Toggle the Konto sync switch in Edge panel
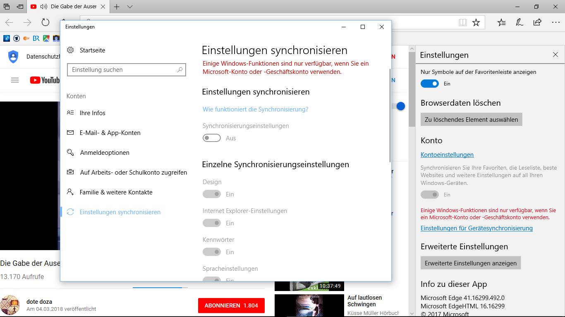This screenshot has width=565, height=317. (x=430, y=194)
